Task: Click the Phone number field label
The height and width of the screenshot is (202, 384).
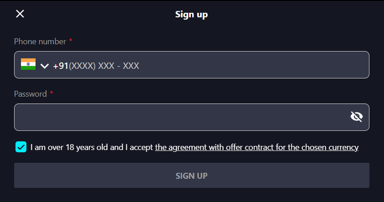Action: pyautogui.click(x=40, y=41)
